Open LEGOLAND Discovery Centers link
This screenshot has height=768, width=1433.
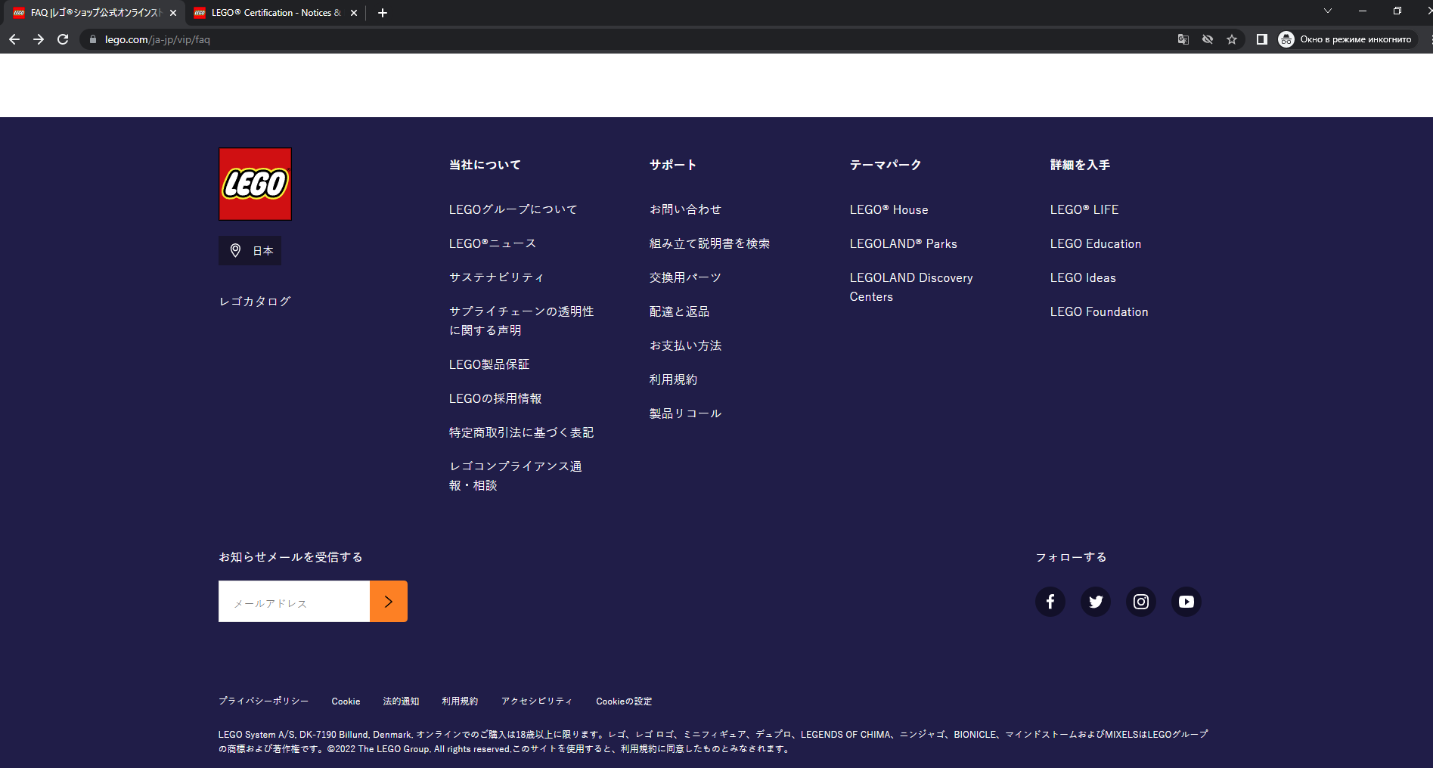[911, 287]
